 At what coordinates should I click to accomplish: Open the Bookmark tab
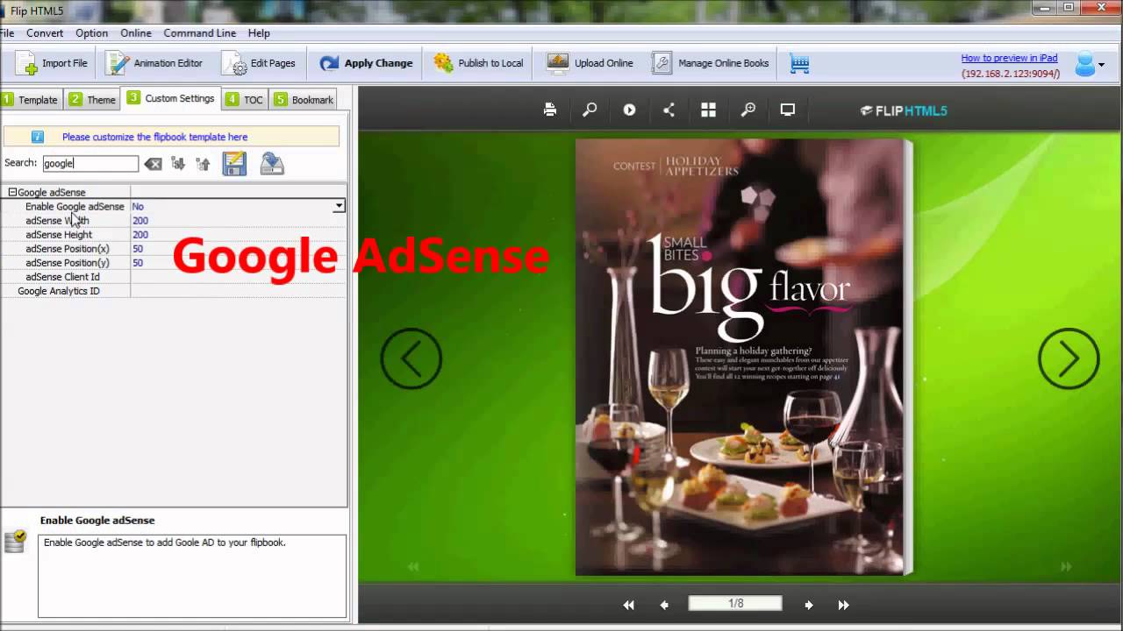click(304, 100)
